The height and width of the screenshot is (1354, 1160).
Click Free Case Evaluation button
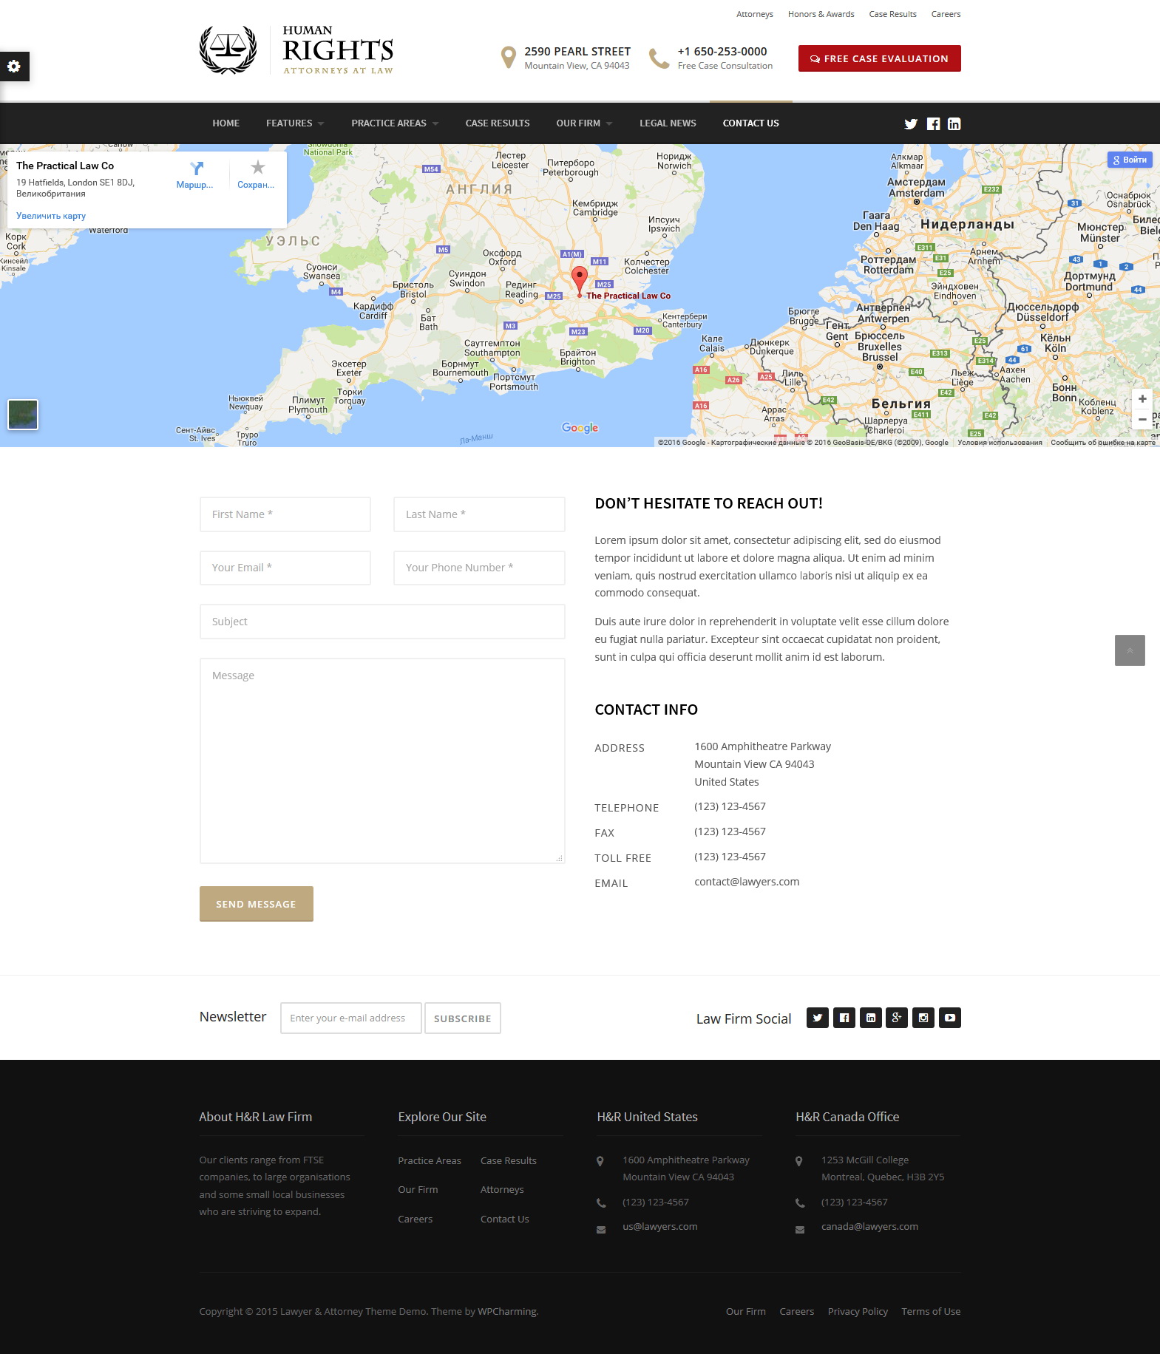880,58
